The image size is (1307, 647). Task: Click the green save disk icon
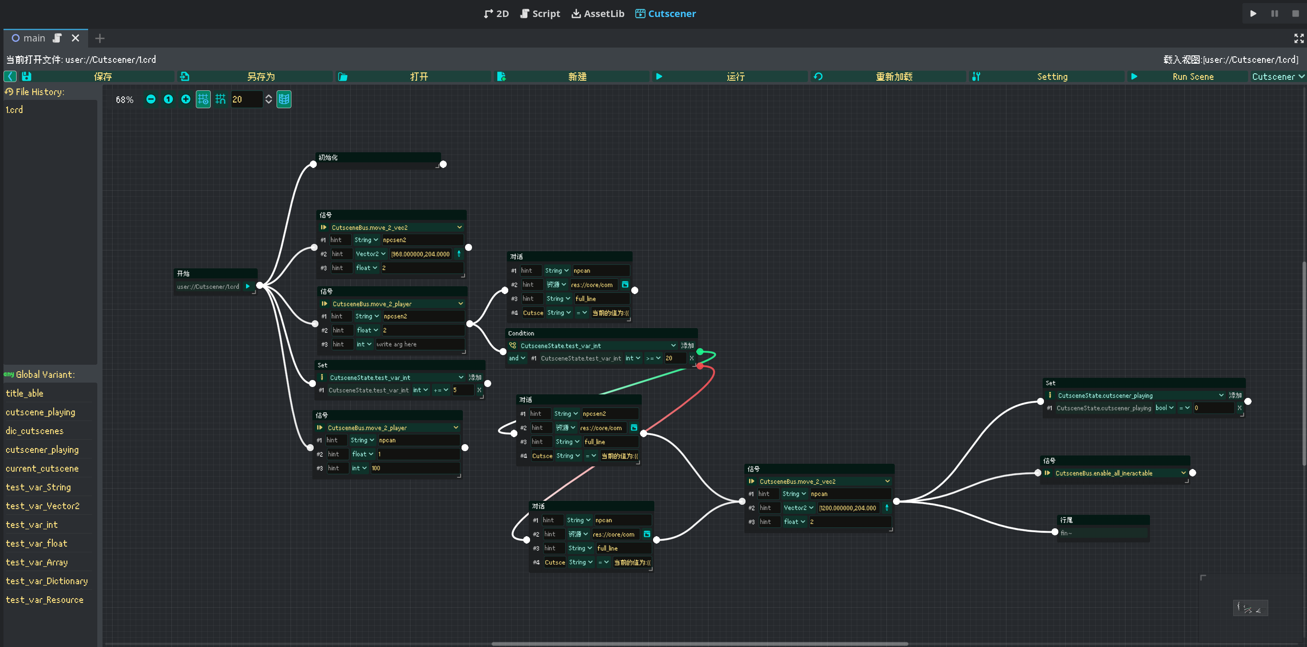coord(27,77)
